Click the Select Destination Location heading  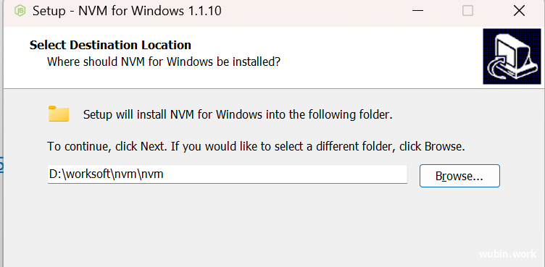110,45
